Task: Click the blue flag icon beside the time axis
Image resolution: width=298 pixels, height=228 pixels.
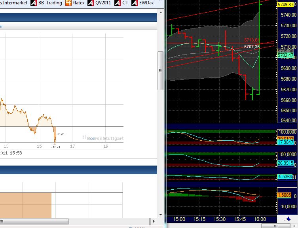Action: pyautogui.click(x=287, y=219)
